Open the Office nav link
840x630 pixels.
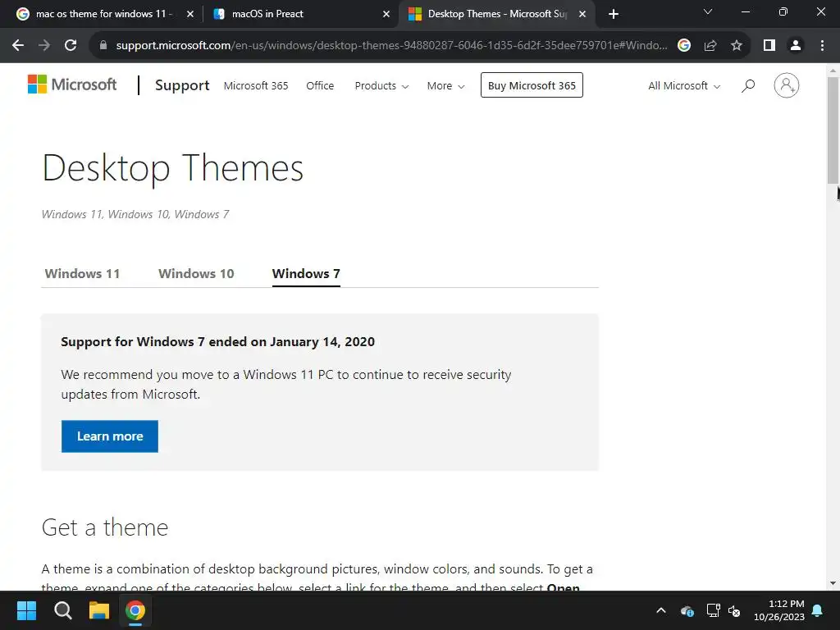(x=320, y=85)
